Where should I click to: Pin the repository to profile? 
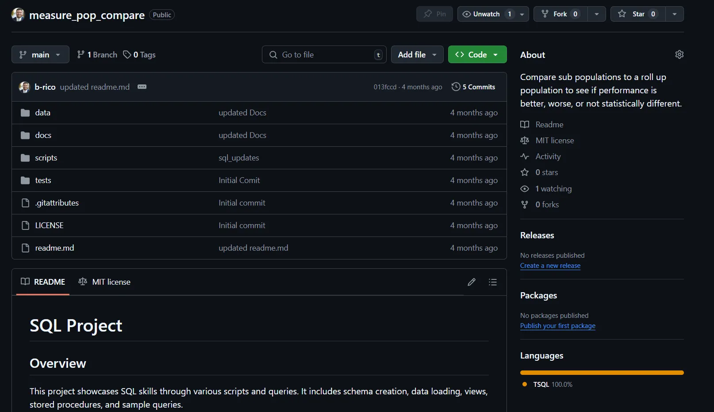[434, 14]
